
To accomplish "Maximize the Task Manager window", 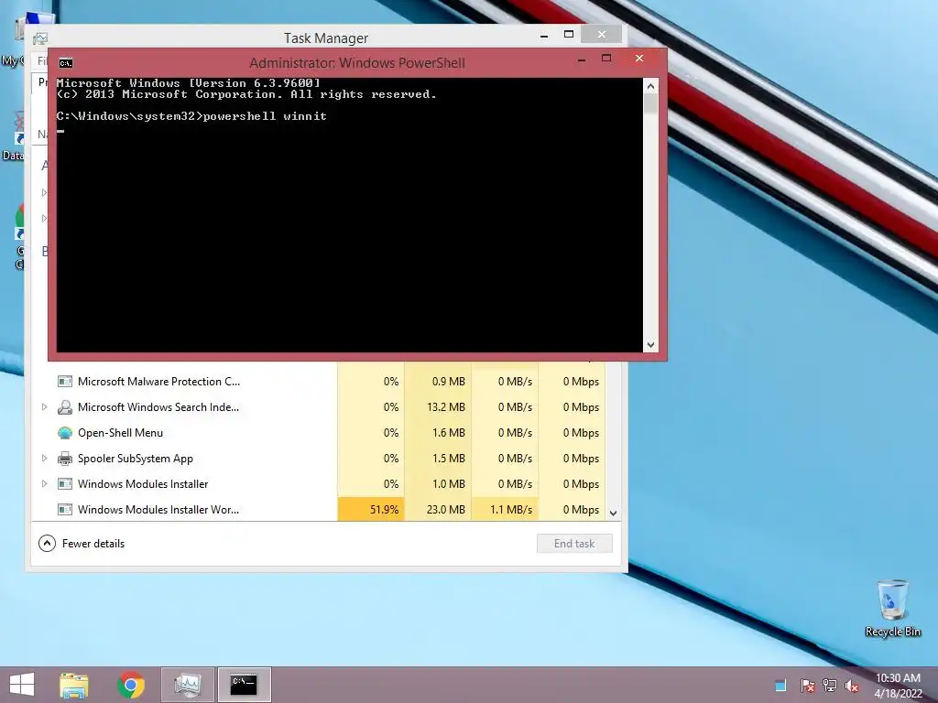I will (x=569, y=35).
